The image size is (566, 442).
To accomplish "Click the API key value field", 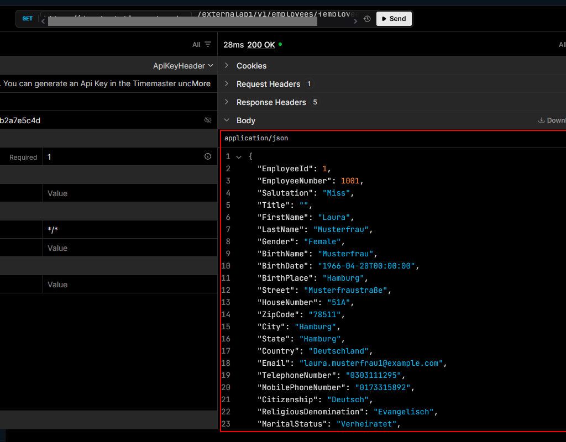I will 99,120.
